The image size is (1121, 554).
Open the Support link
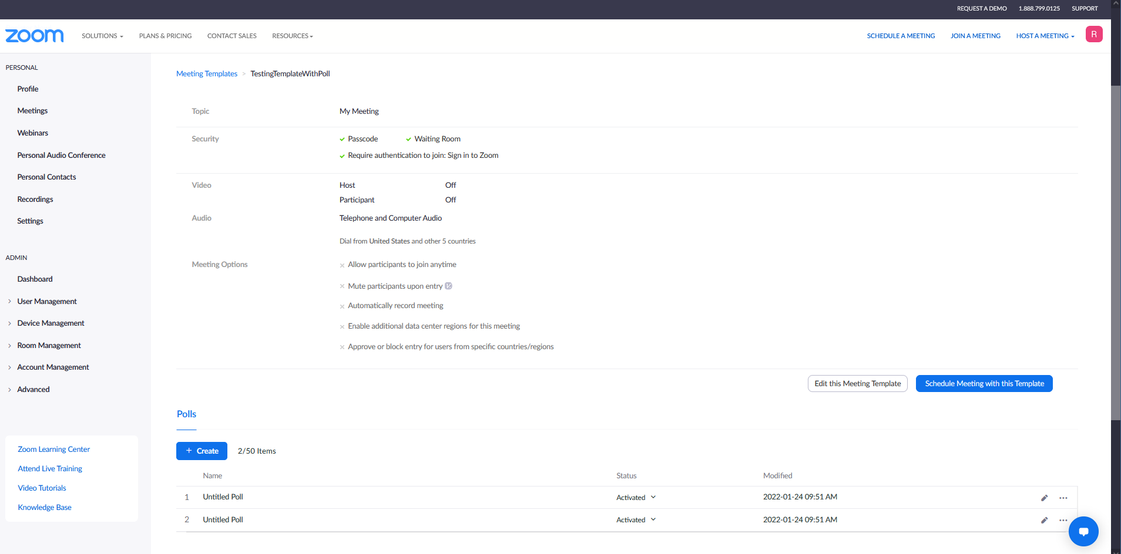click(1085, 9)
